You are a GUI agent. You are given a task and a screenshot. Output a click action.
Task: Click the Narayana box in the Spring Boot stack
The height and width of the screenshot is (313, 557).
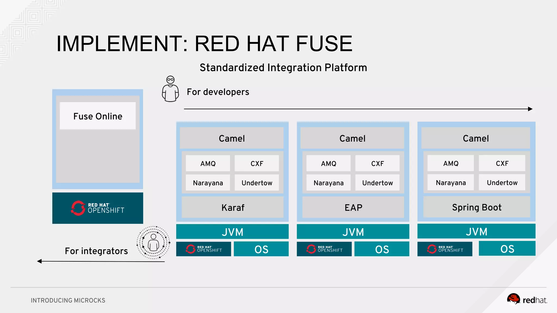451,183
